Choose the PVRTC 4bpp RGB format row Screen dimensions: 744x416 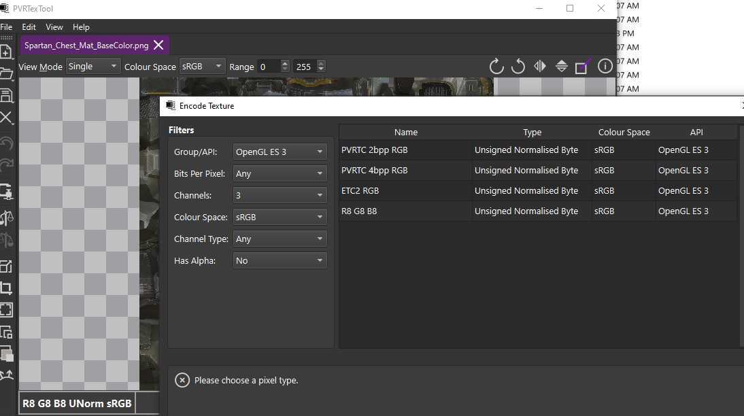click(x=405, y=171)
